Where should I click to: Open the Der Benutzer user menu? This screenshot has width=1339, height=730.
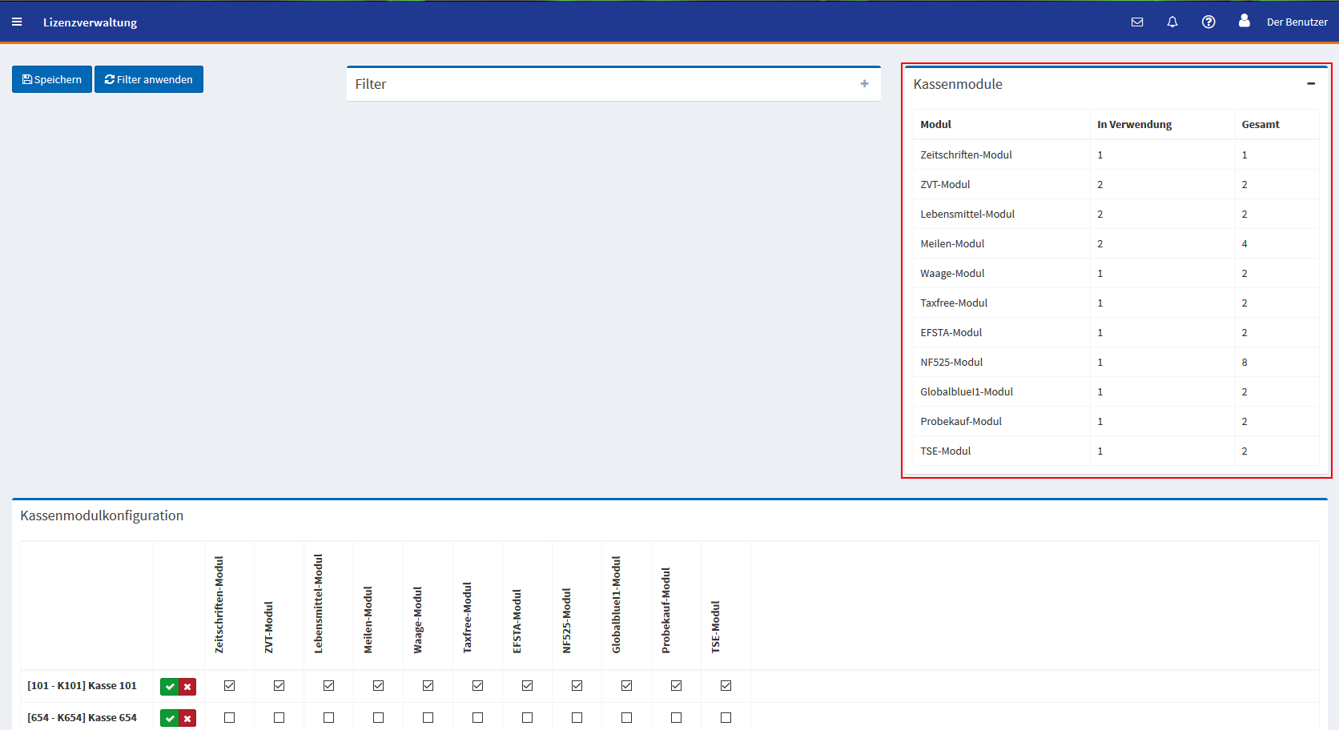[1297, 22]
